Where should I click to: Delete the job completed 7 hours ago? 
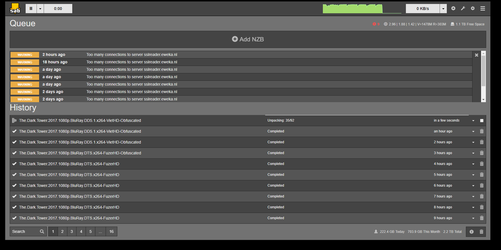pyautogui.click(x=482, y=196)
